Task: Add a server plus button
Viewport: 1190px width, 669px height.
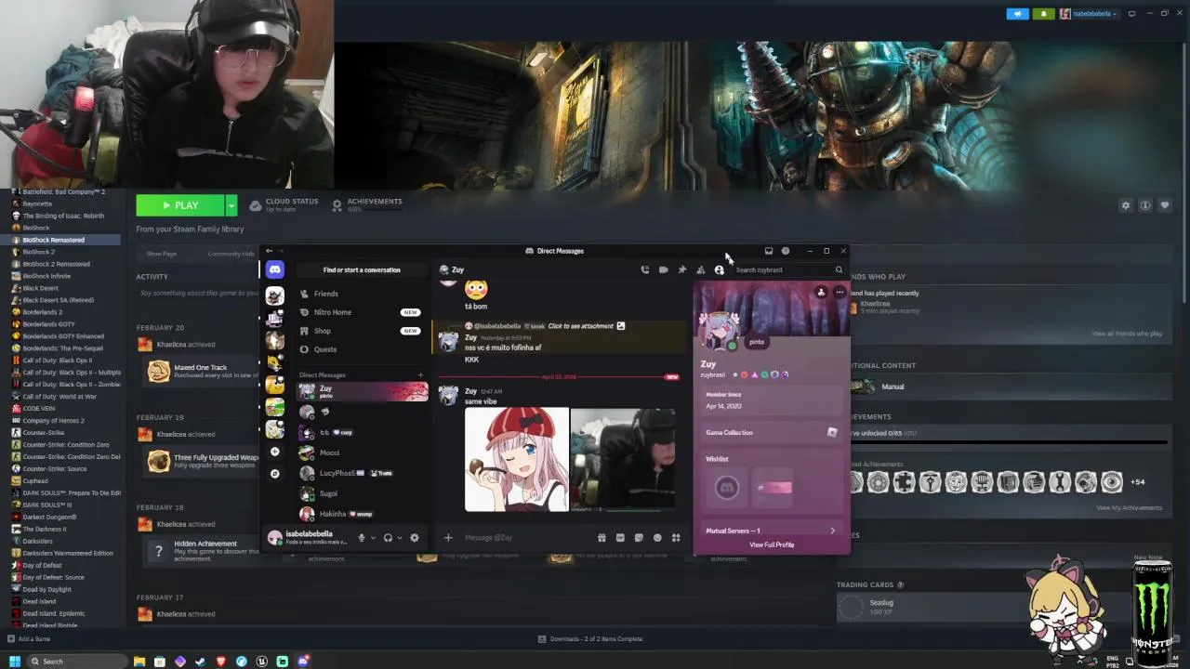Action: point(274,452)
